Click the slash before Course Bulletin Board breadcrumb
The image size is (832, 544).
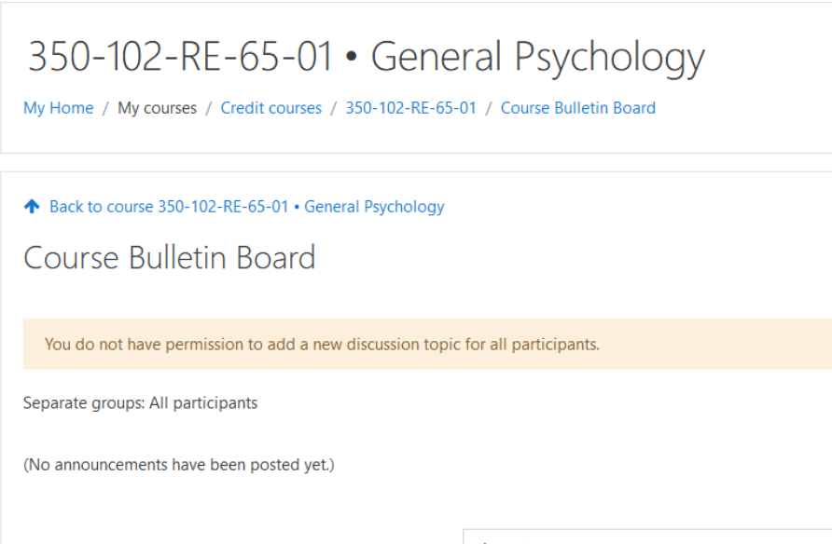pos(489,108)
